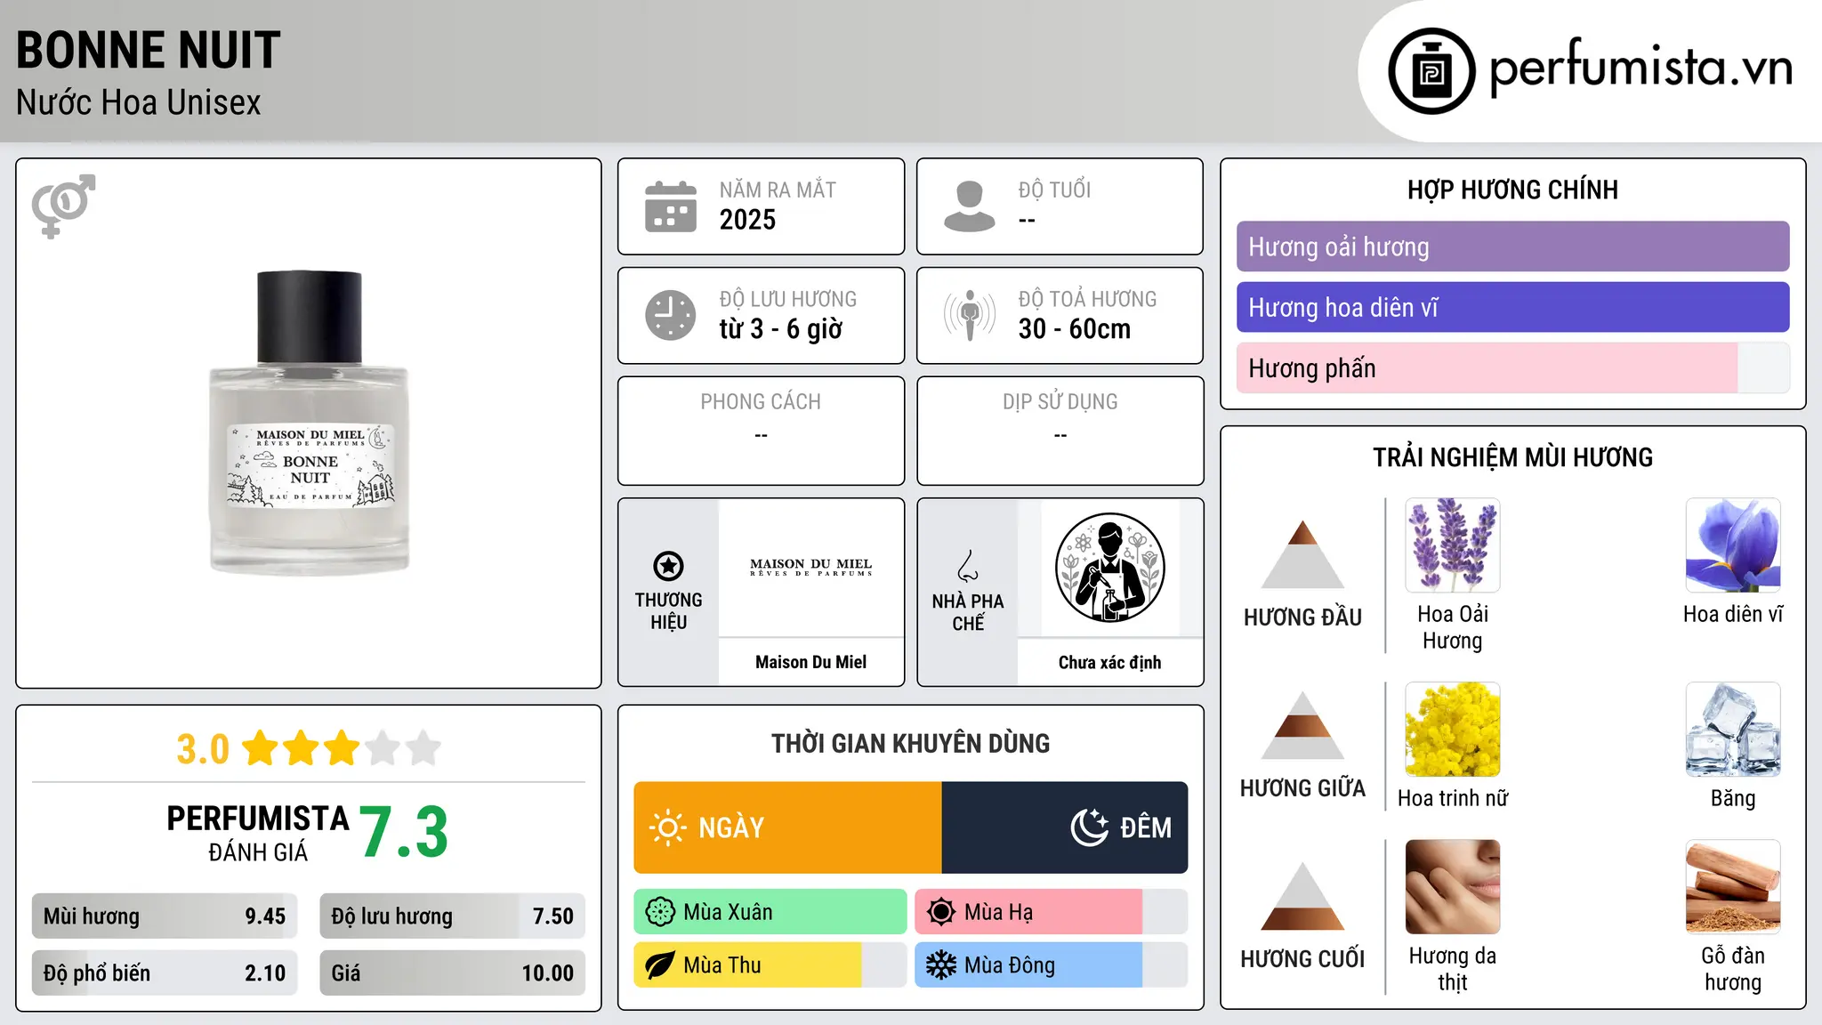This screenshot has height=1025, width=1822.
Task: Click the longevity value từ 3 - 6 giờ
Action: tap(781, 329)
